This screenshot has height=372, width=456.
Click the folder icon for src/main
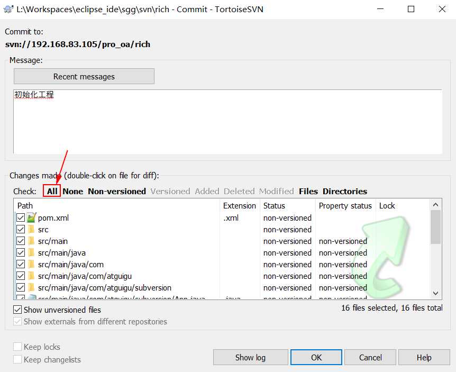(x=31, y=241)
